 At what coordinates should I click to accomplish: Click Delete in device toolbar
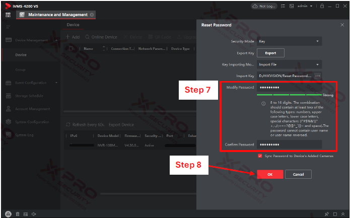click(133, 37)
